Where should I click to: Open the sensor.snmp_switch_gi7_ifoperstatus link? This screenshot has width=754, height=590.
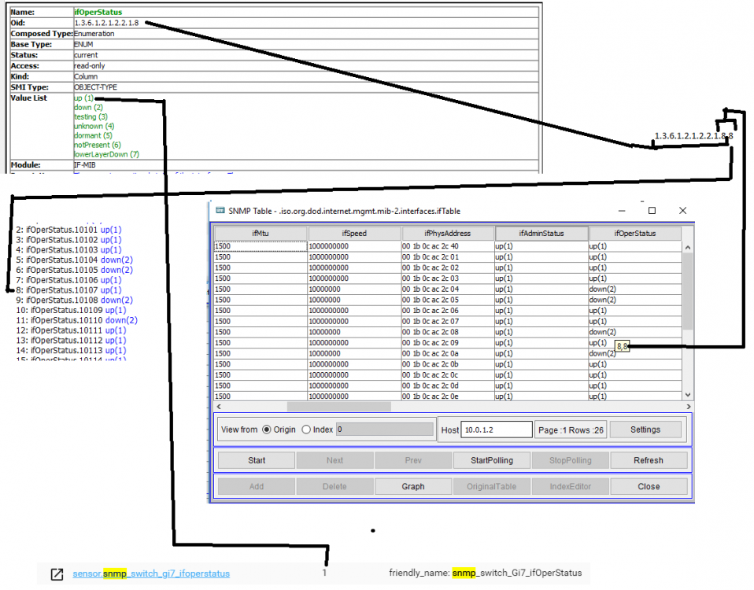[152, 573]
